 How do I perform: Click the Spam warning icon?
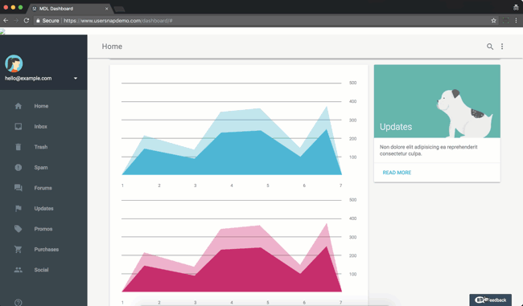pyautogui.click(x=19, y=168)
